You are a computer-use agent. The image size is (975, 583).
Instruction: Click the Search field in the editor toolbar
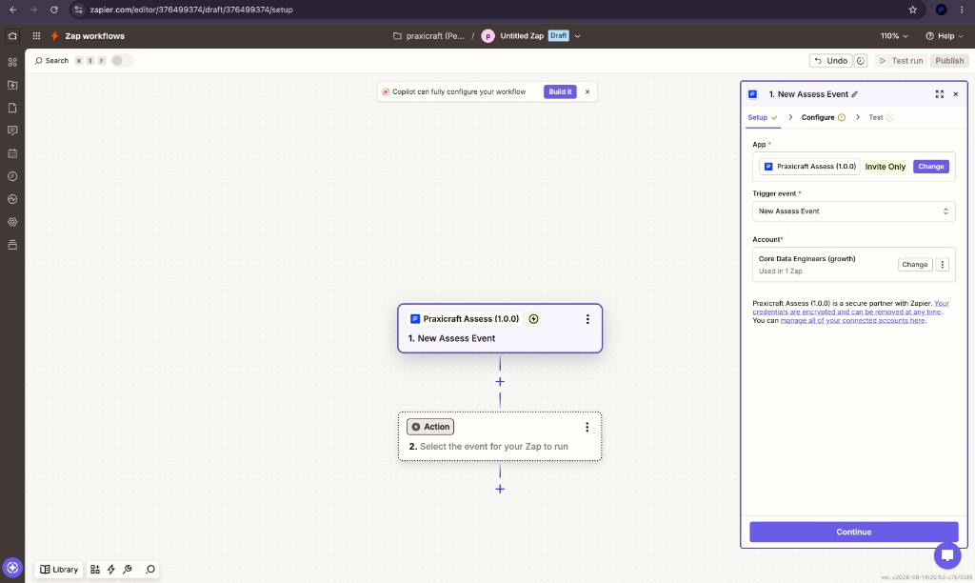(51, 61)
